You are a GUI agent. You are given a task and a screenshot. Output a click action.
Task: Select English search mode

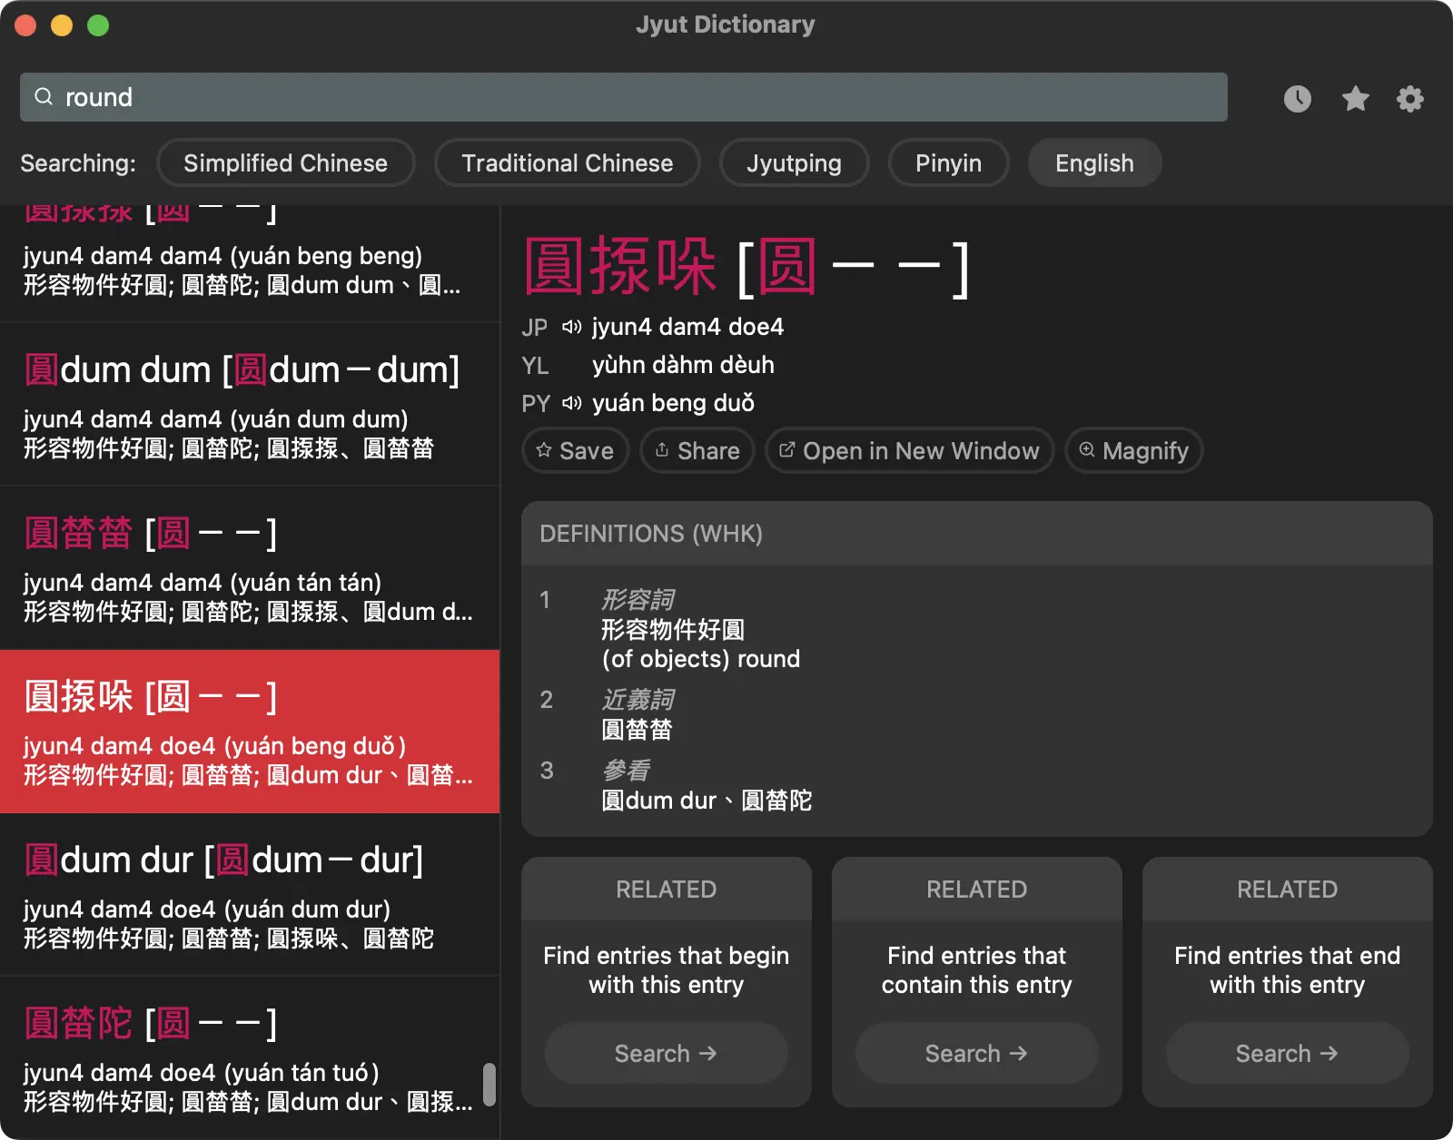click(1095, 163)
